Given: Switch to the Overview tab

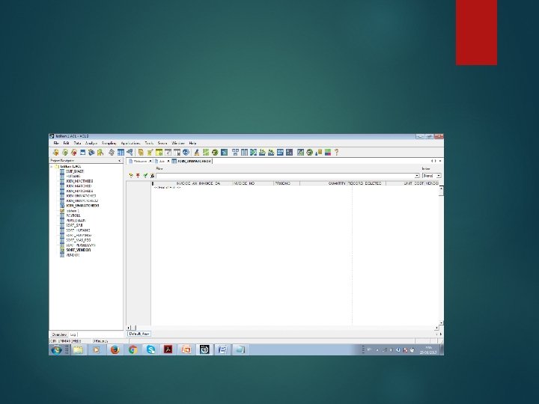Looking at the screenshot, I should (x=59, y=334).
